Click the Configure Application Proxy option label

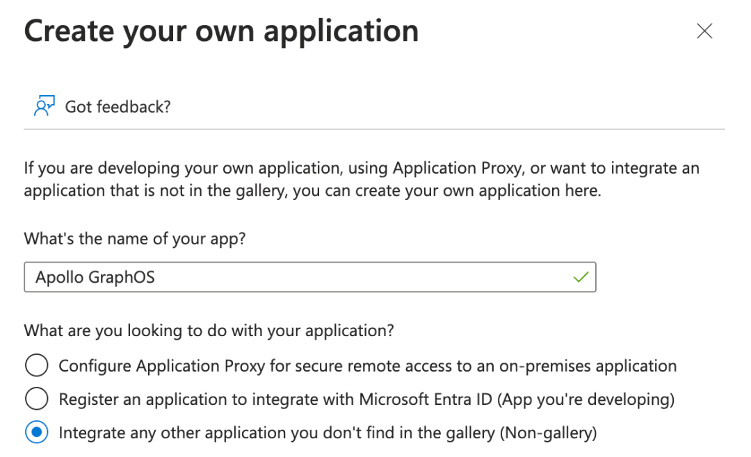367,366
